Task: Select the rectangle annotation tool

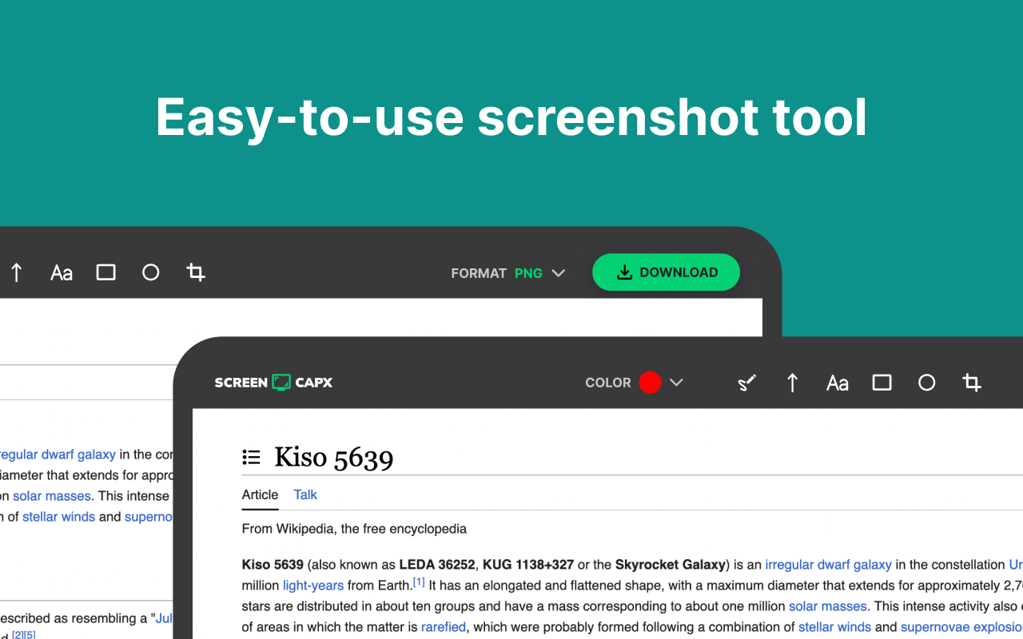Action: [105, 272]
